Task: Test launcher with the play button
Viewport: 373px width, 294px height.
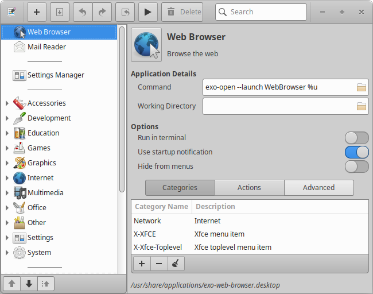Action: point(147,12)
